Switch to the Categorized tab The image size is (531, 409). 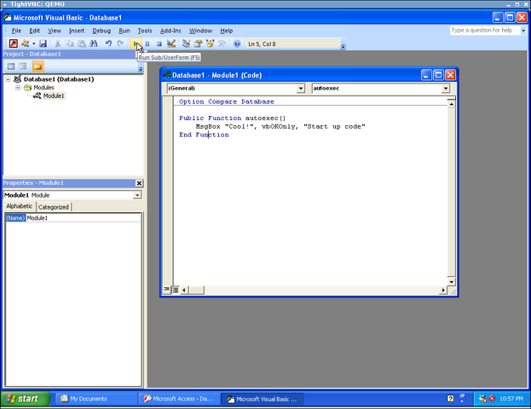[x=54, y=207]
